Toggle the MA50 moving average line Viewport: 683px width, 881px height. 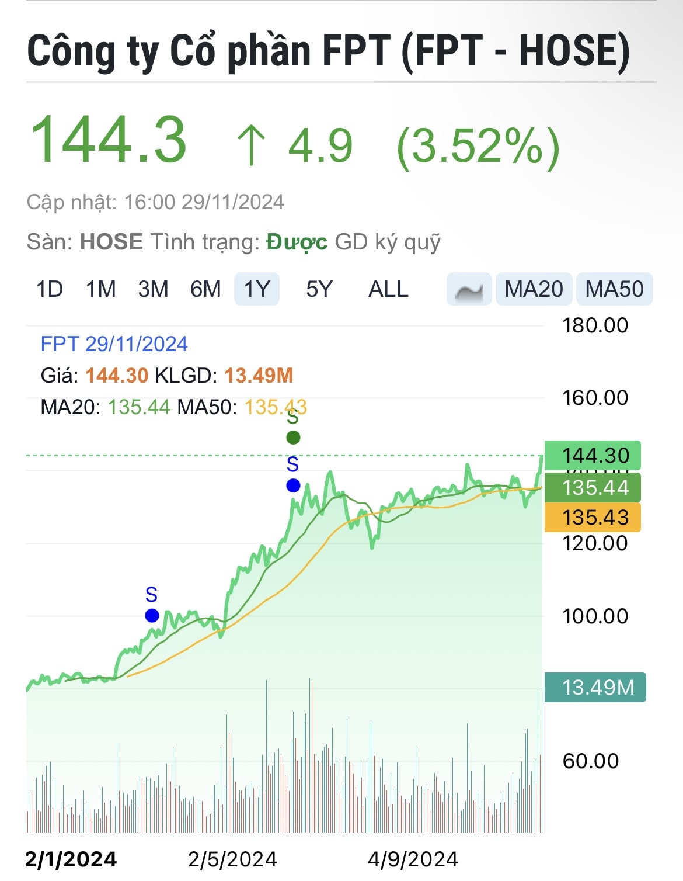(x=614, y=289)
